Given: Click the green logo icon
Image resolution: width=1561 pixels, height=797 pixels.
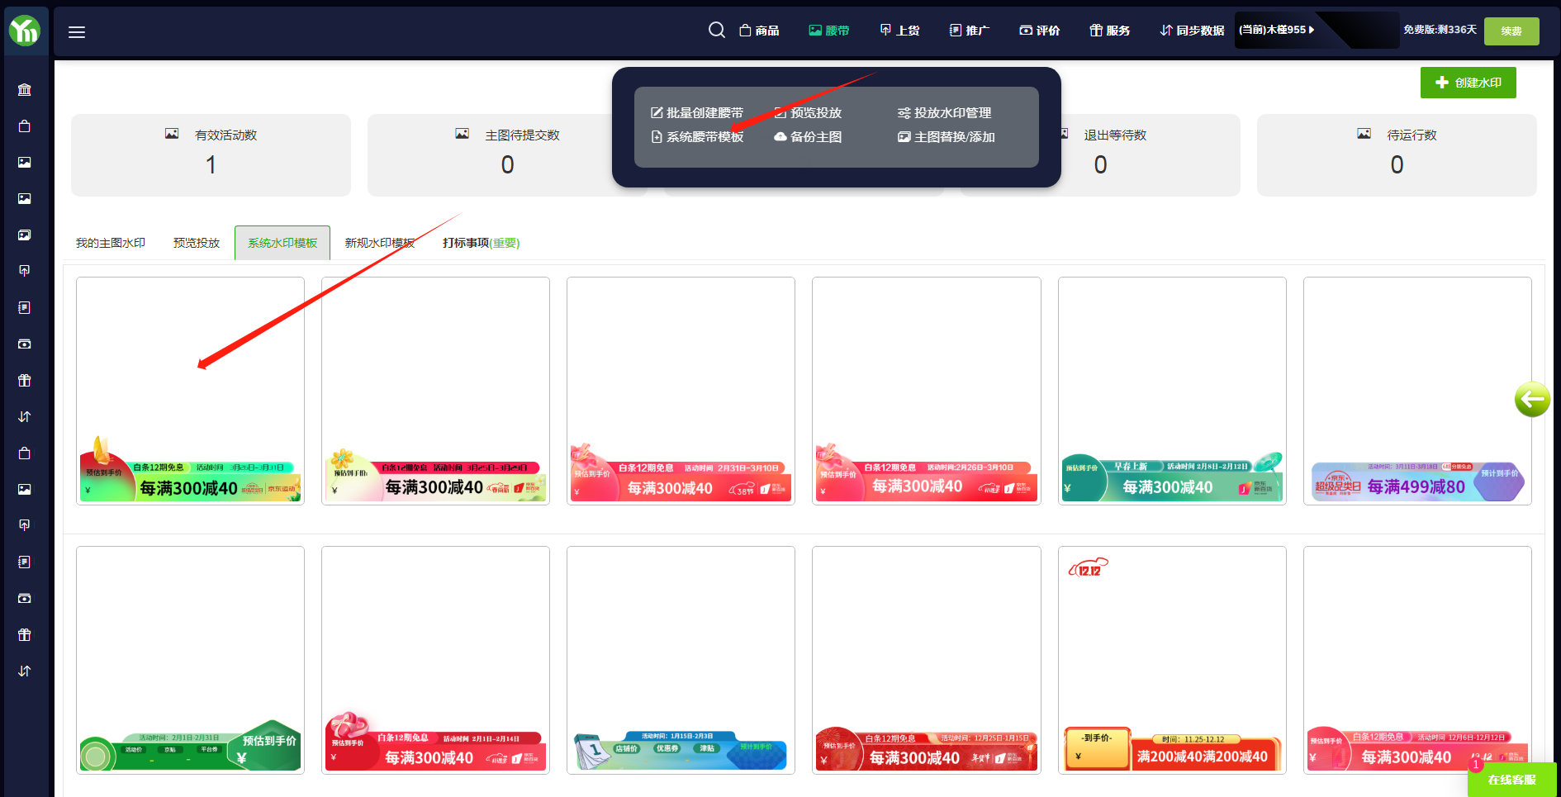Looking at the screenshot, I should (25, 31).
